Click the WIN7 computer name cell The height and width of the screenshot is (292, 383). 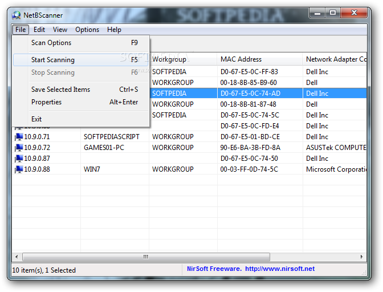(92, 169)
